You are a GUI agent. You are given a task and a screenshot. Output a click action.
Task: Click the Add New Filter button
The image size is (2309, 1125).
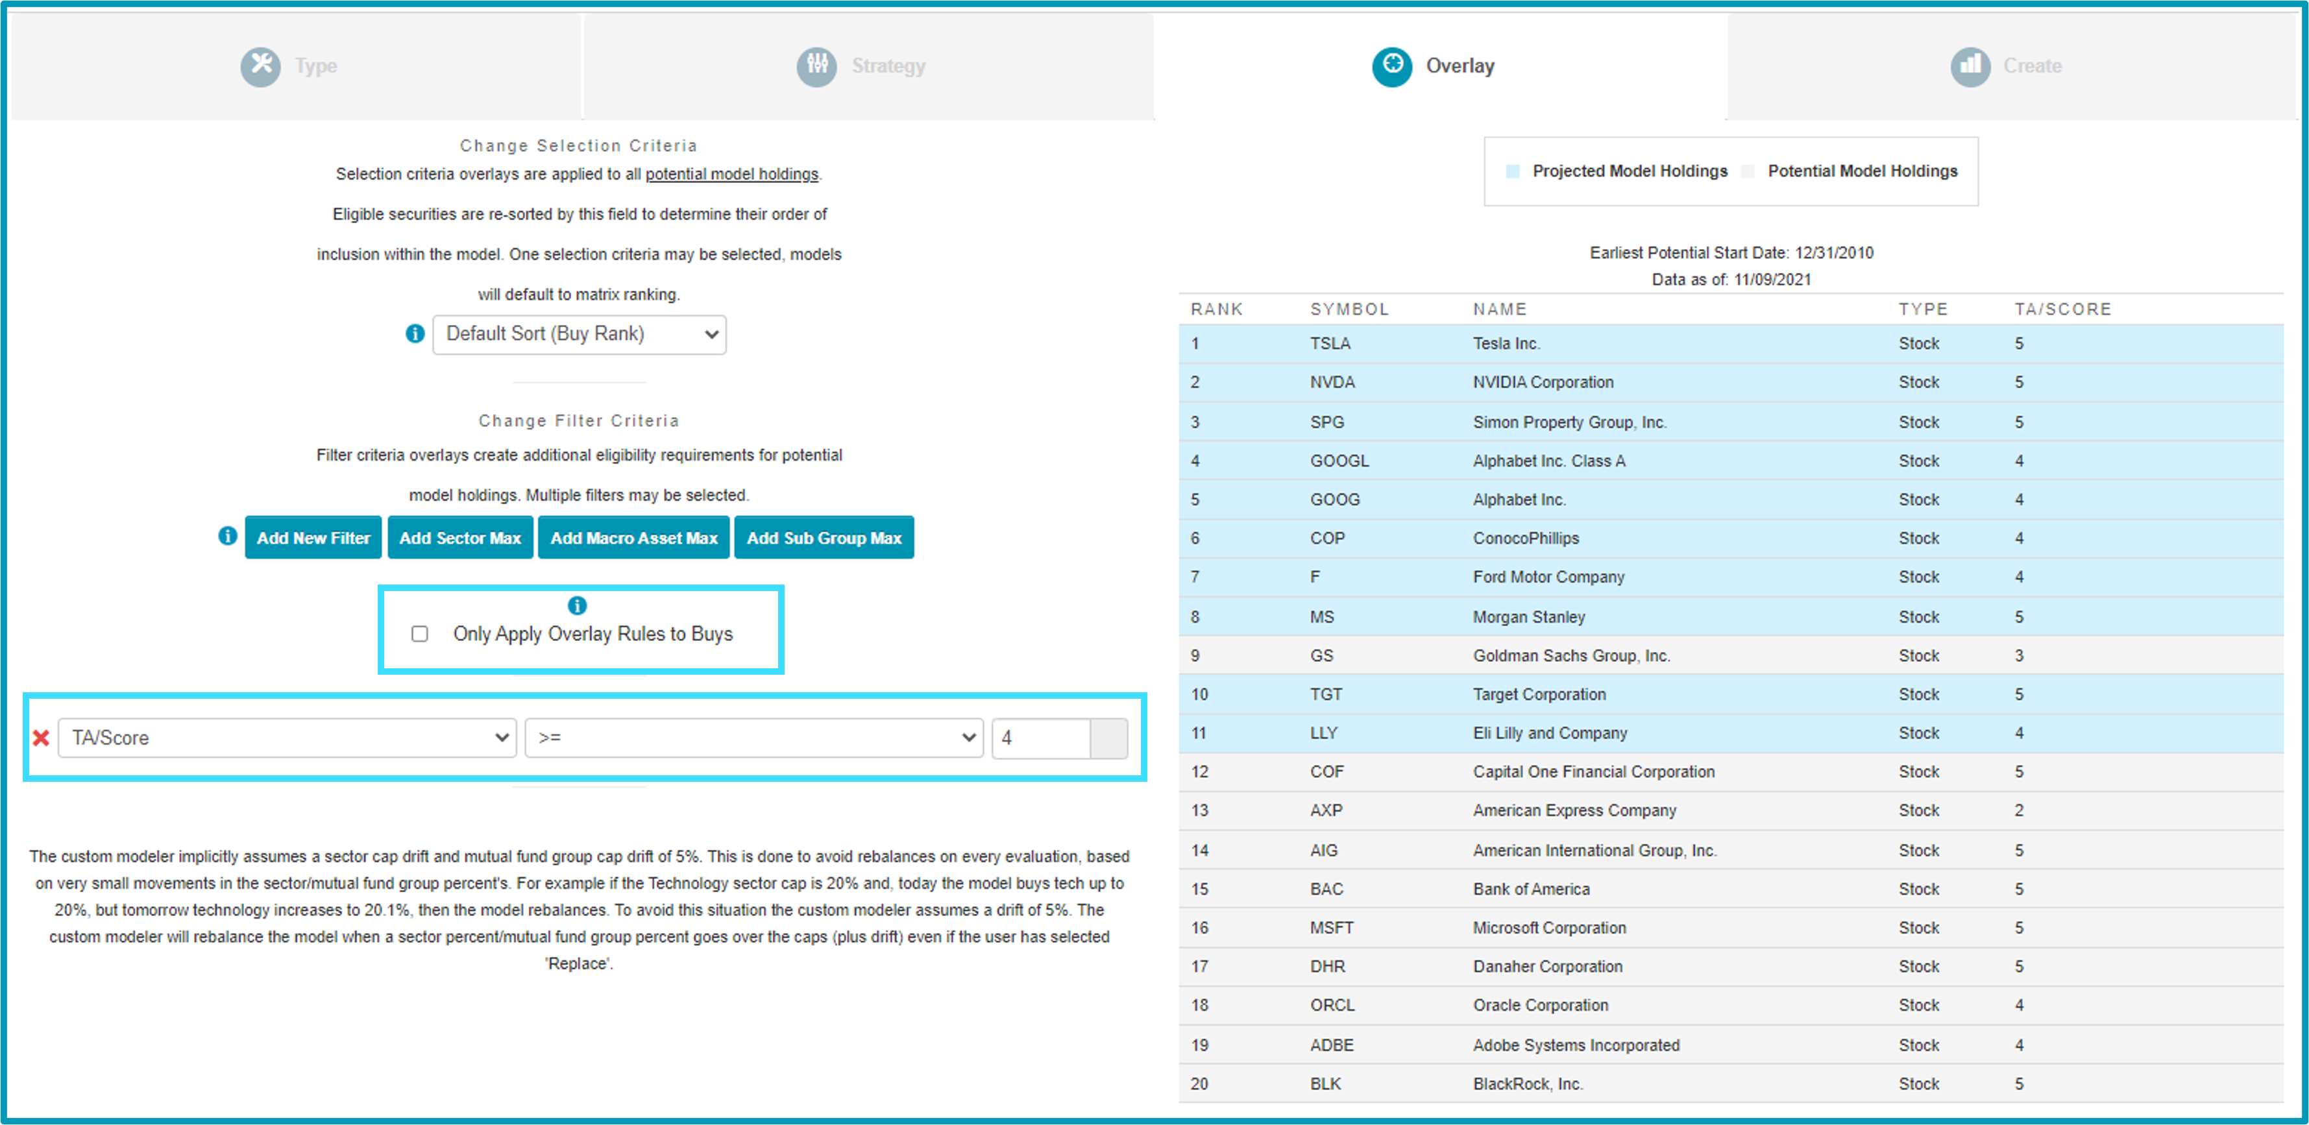coord(313,538)
